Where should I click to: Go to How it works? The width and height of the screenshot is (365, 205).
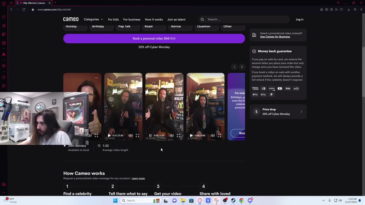tap(154, 19)
